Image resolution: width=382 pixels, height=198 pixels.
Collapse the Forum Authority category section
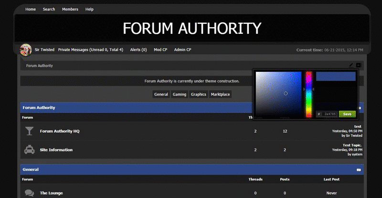(x=360, y=108)
